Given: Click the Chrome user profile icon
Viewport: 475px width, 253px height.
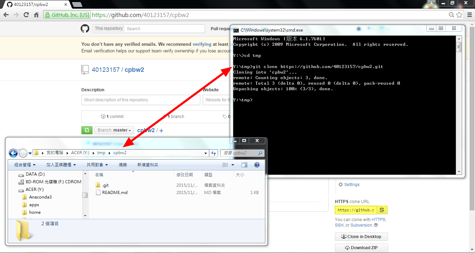Looking at the screenshot, I should [432, 3].
